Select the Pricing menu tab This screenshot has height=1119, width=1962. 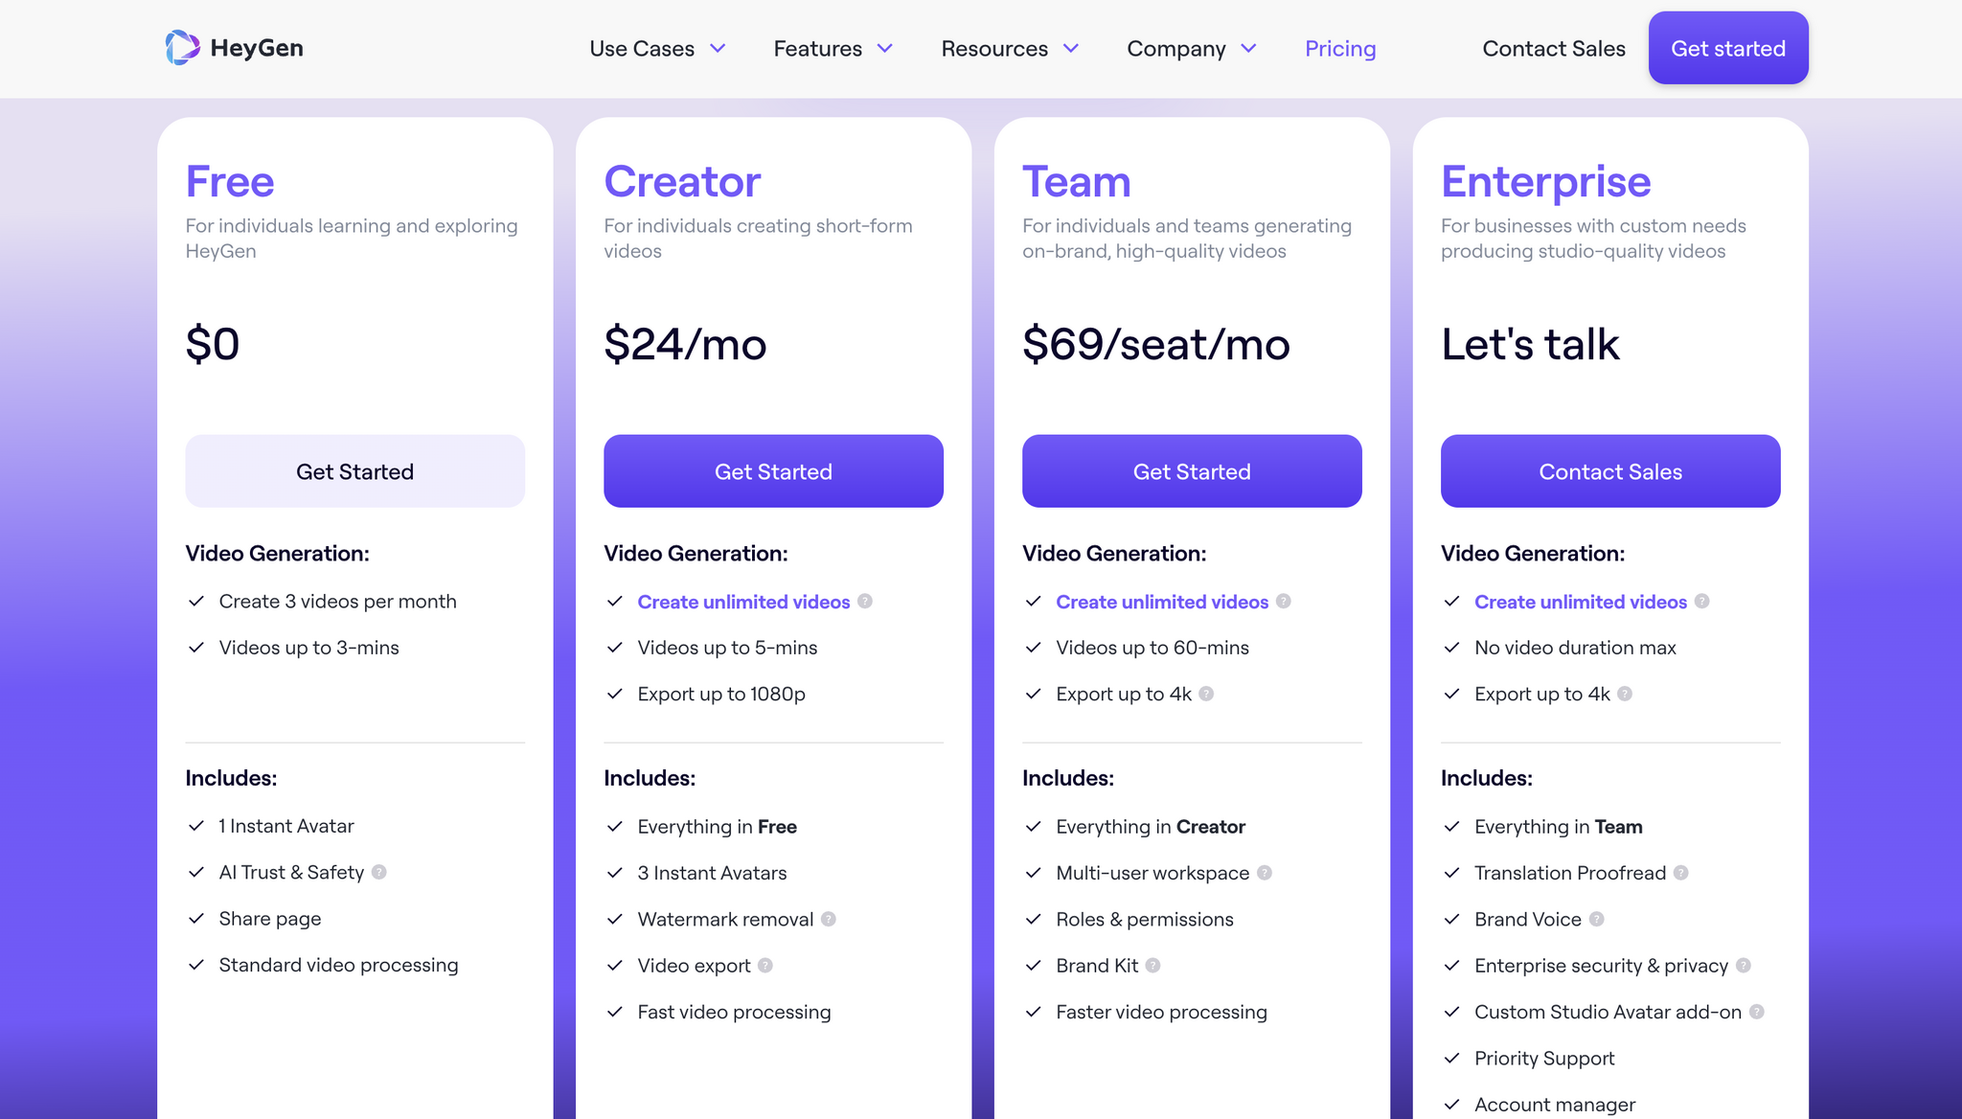tap(1341, 49)
